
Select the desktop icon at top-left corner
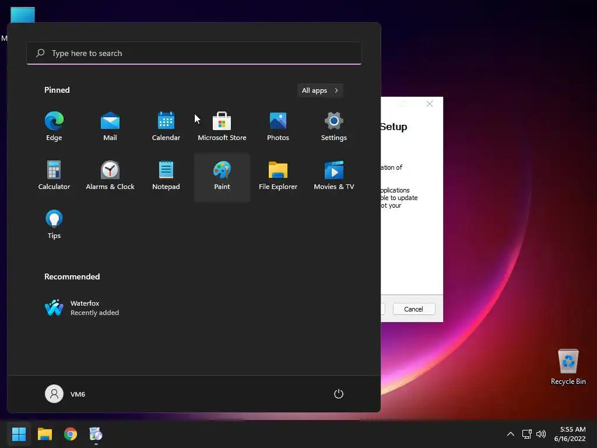[x=23, y=15]
